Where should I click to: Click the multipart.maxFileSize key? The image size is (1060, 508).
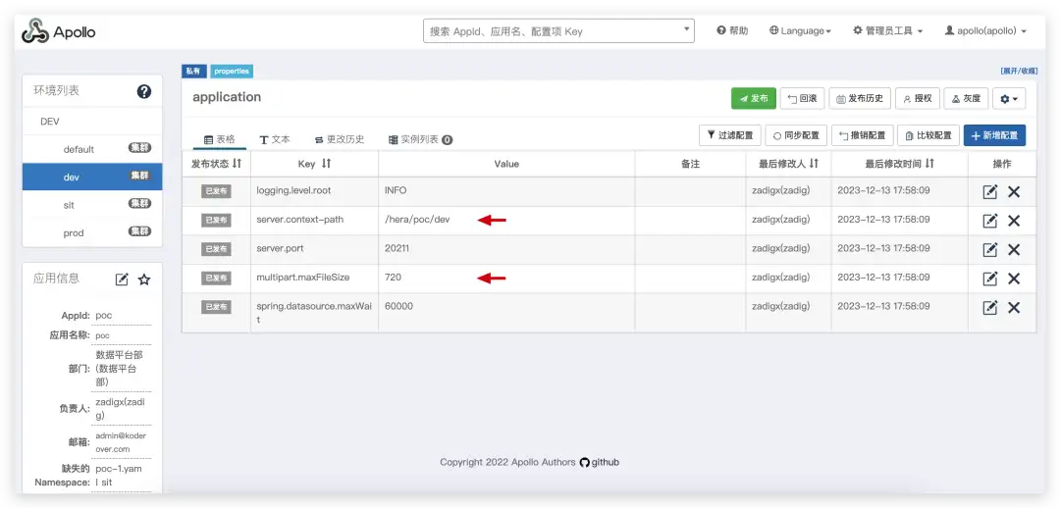(x=303, y=277)
